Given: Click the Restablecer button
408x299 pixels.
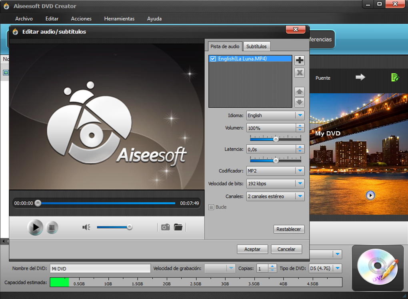Looking at the screenshot, I should pyautogui.click(x=289, y=229).
